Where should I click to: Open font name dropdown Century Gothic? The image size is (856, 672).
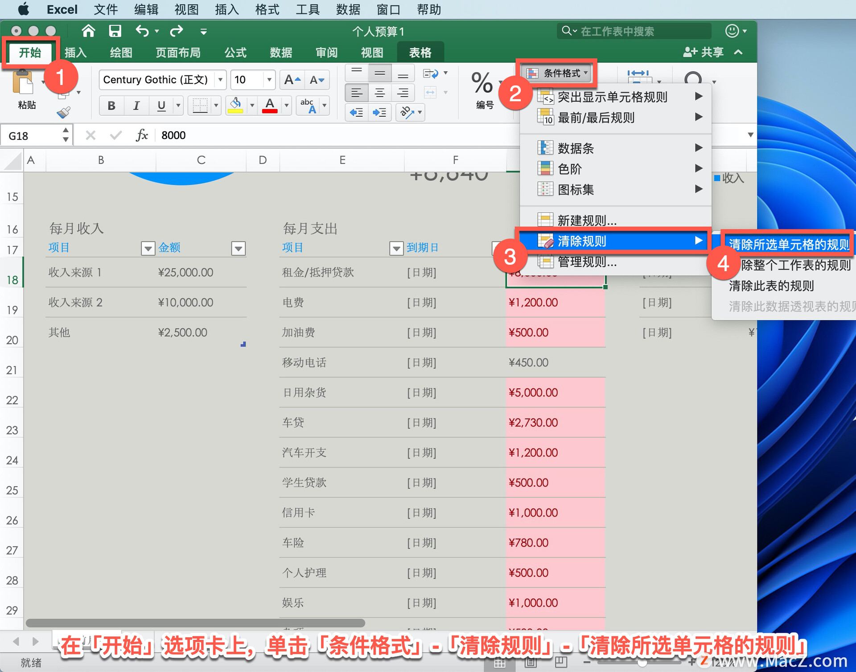220,80
